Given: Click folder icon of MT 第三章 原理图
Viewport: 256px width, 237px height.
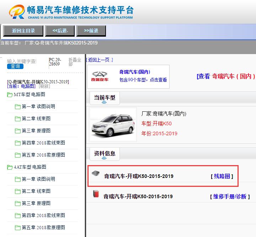Looking at the screenshot, I should [x=18, y=131].
